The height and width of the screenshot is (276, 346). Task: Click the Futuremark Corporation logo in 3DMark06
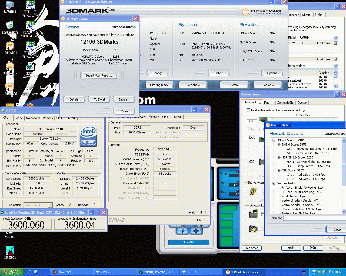[262, 12]
